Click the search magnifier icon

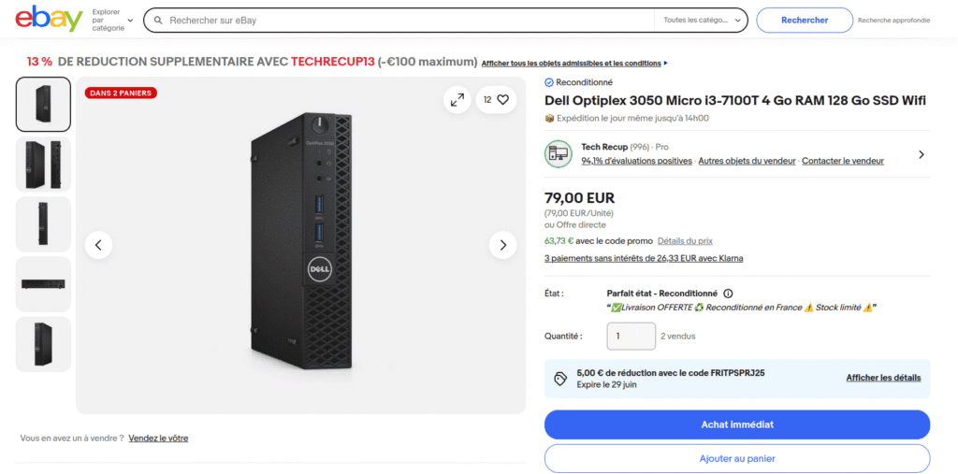click(158, 21)
